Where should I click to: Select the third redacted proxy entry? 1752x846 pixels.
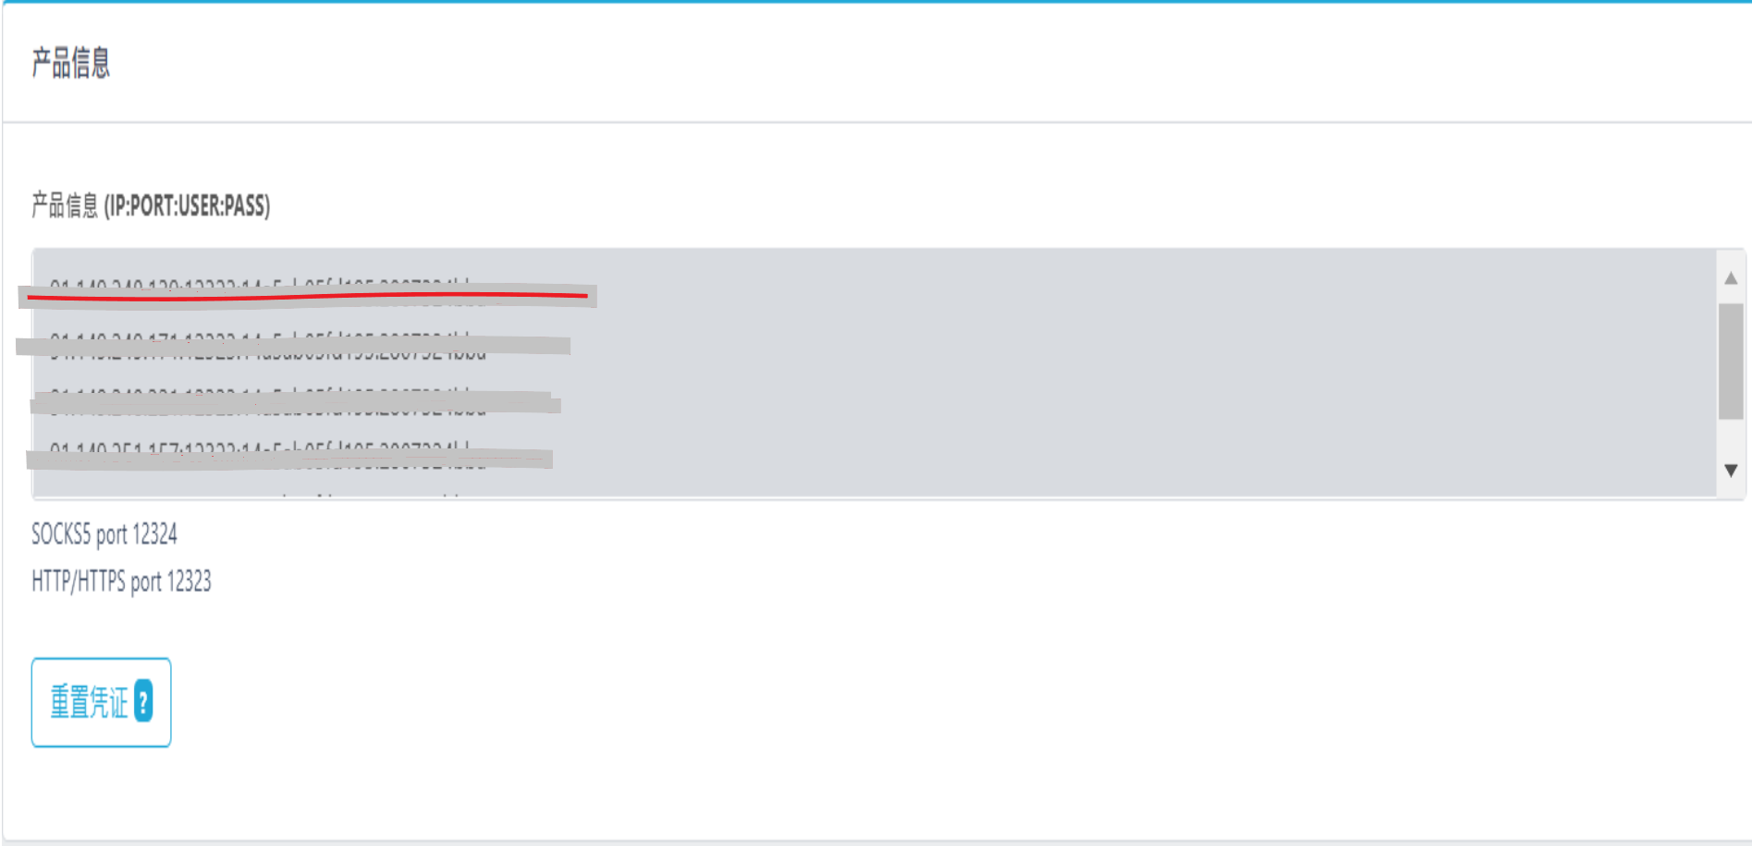pos(296,402)
